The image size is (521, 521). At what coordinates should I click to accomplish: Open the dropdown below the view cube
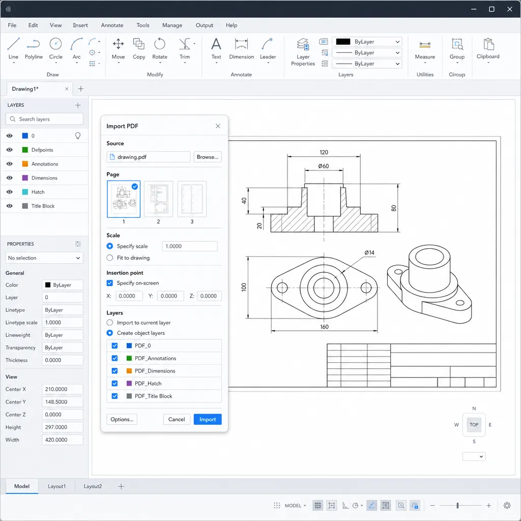coord(474,456)
